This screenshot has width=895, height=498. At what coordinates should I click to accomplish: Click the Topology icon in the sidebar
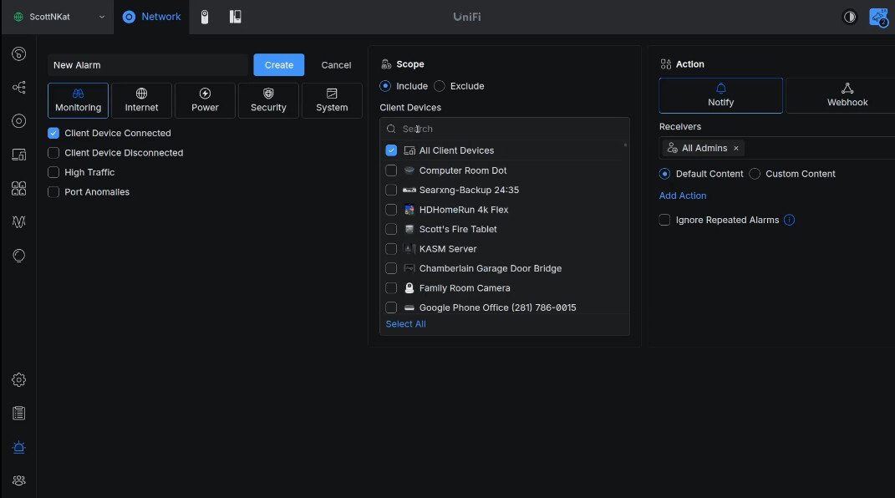pos(18,87)
